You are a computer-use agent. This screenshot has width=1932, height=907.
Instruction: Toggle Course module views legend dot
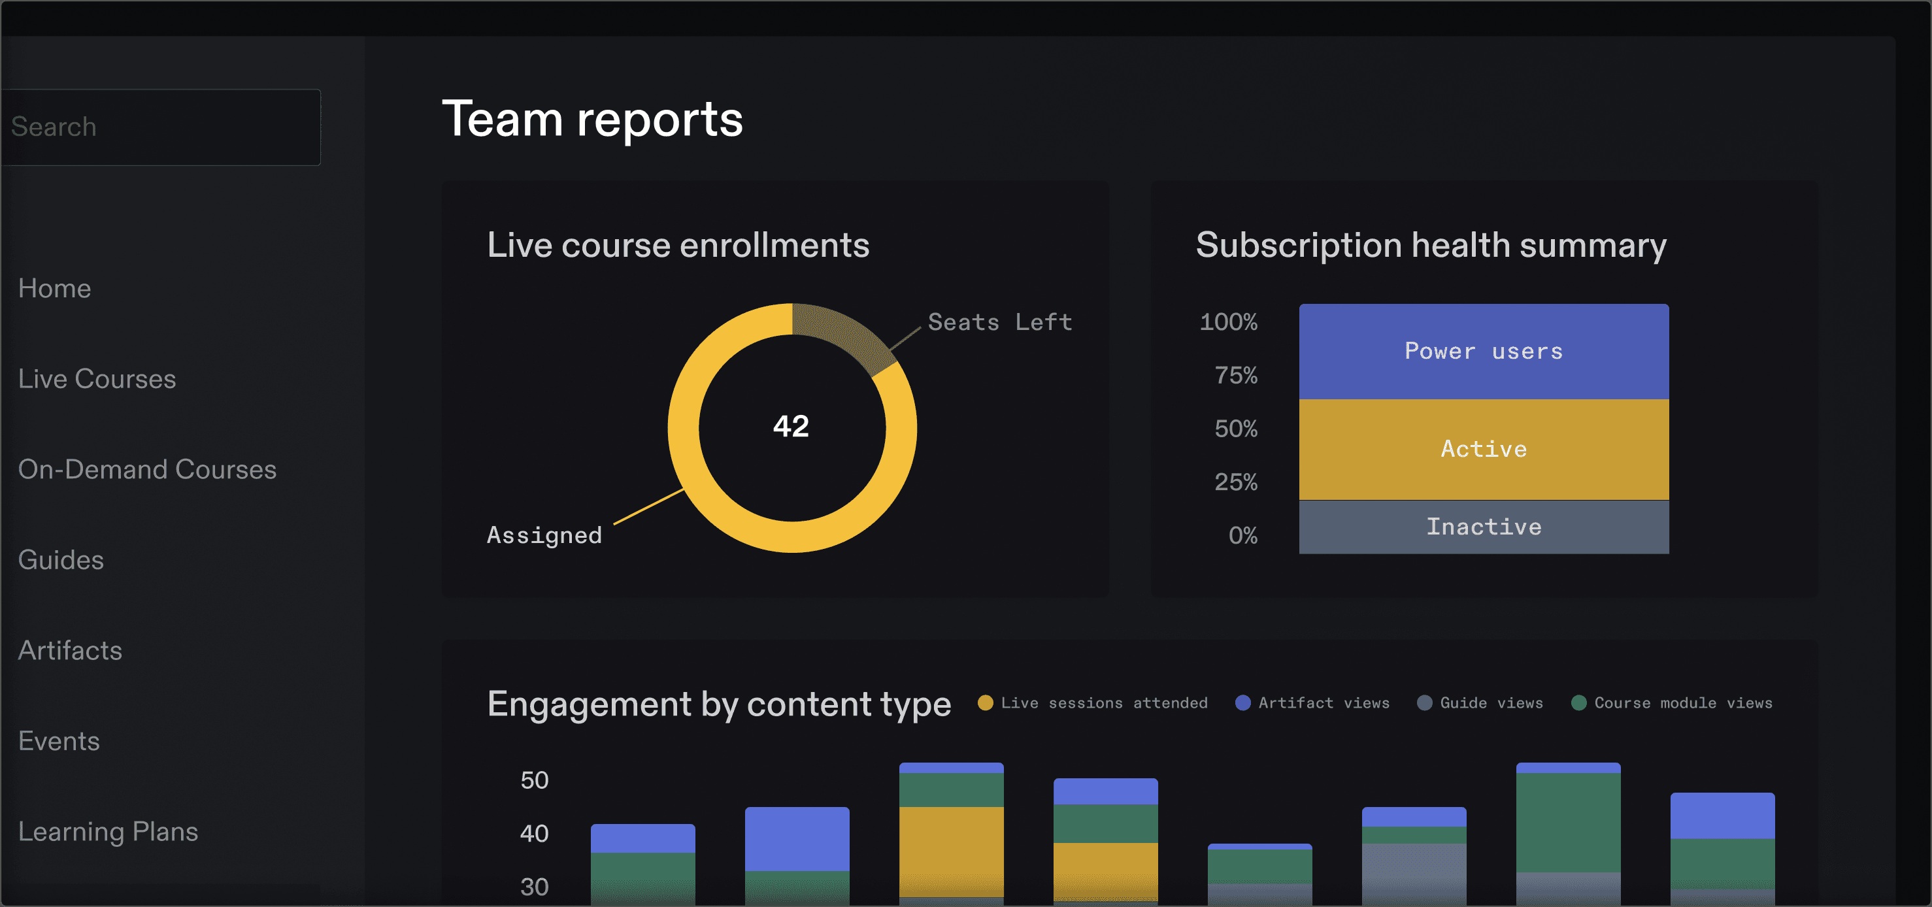pyautogui.click(x=1579, y=703)
